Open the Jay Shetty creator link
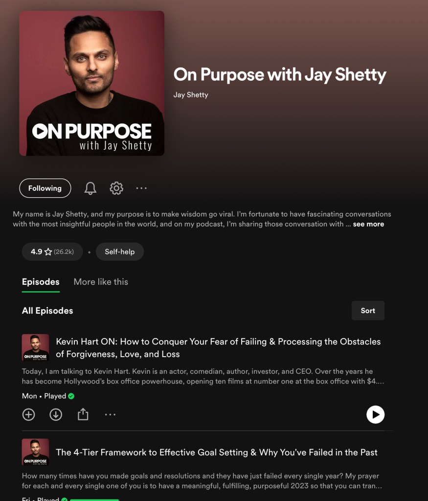428x501 pixels. (191, 95)
